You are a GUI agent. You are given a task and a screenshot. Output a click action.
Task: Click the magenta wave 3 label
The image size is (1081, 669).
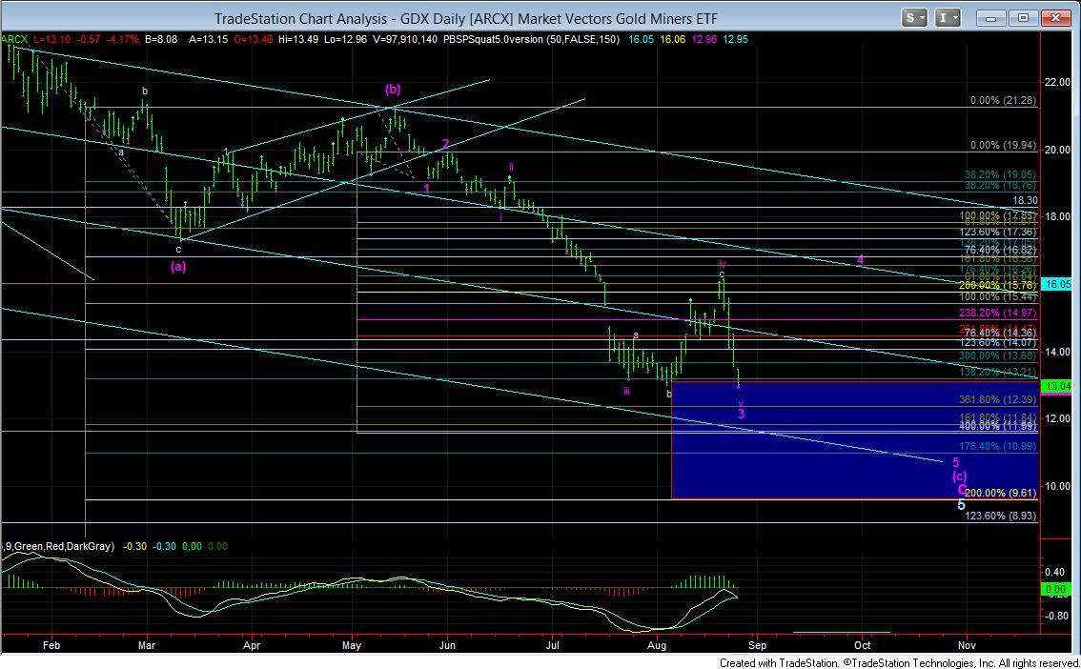click(742, 415)
